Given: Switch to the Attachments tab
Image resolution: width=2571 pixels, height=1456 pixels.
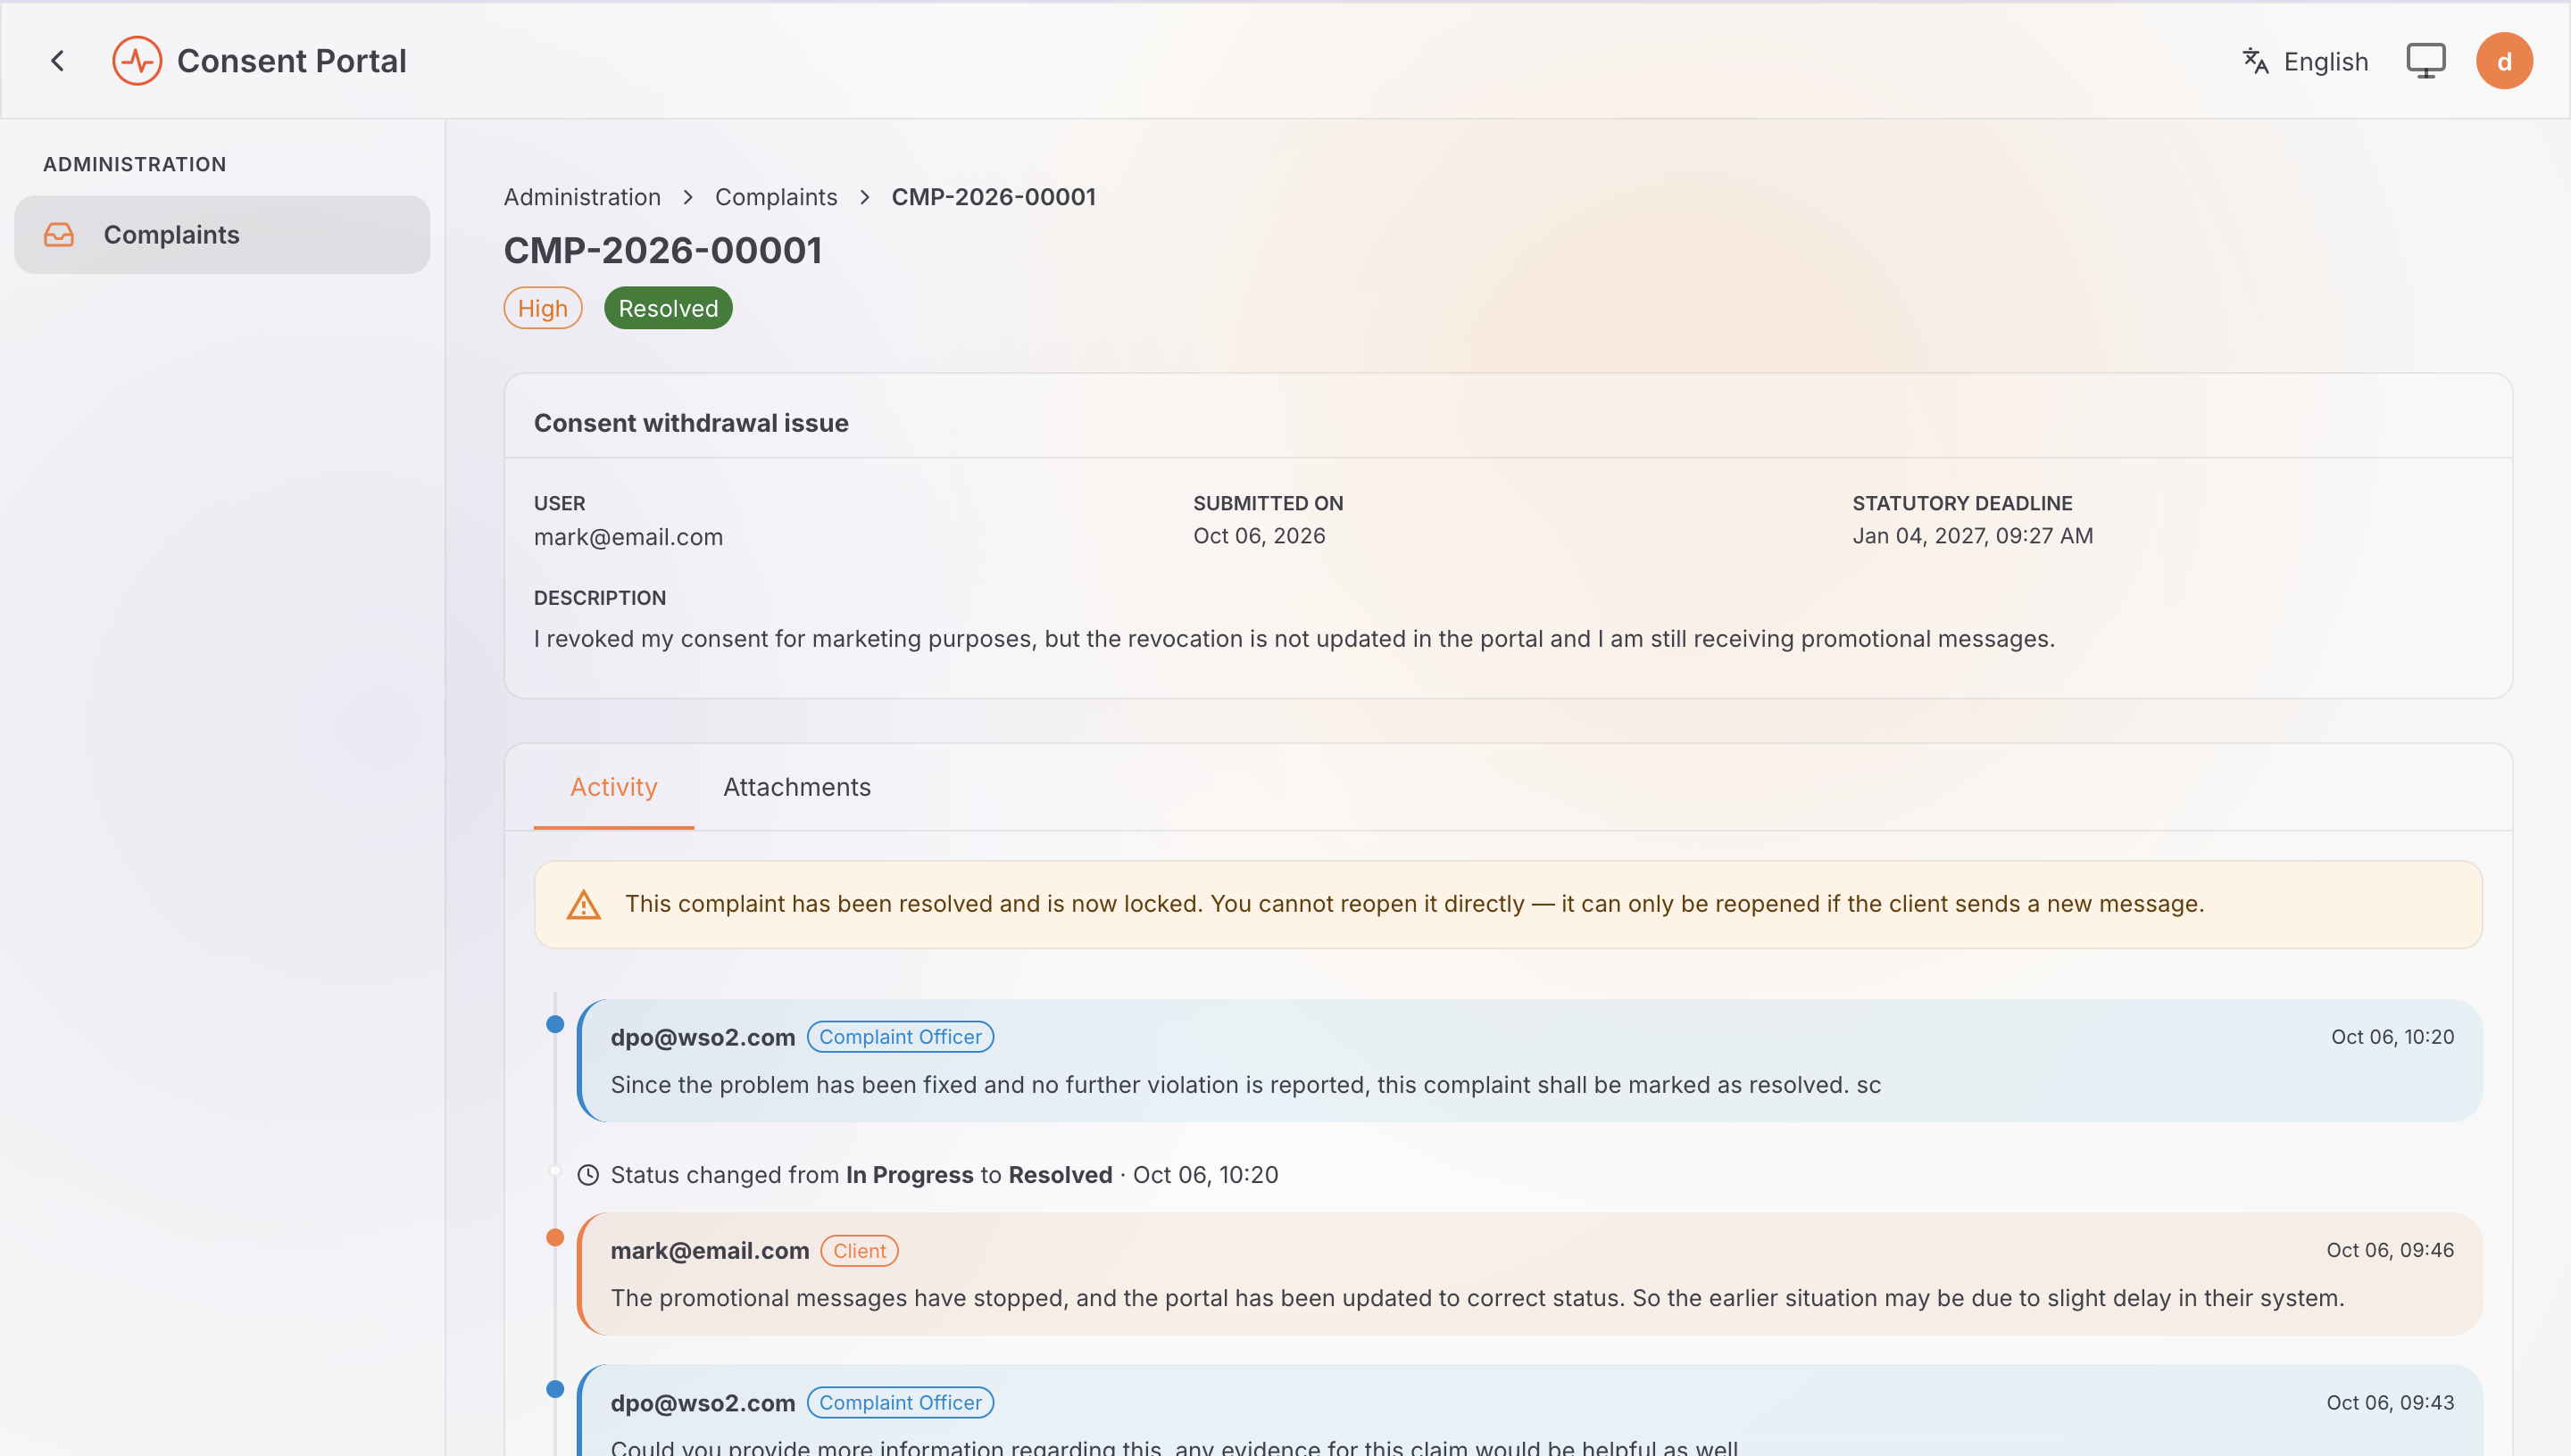Looking at the screenshot, I should tap(797, 787).
